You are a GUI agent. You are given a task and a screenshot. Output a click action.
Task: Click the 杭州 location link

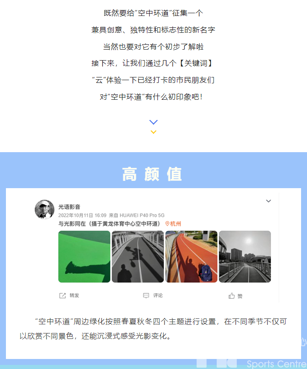pyautogui.click(x=176, y=224)
